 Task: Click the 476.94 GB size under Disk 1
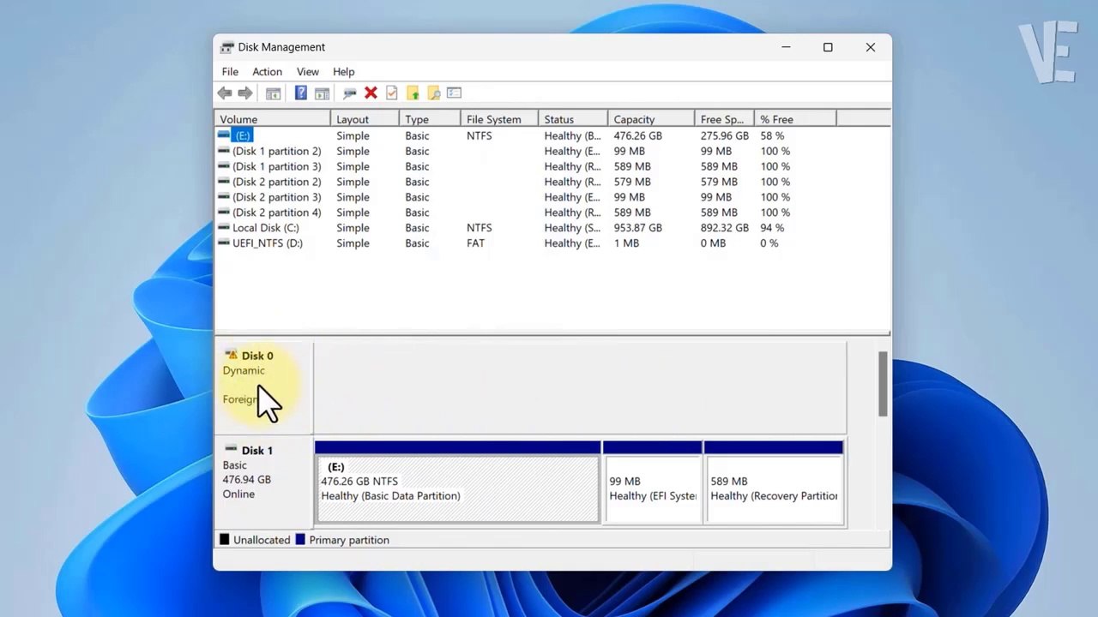coord(246,480)
